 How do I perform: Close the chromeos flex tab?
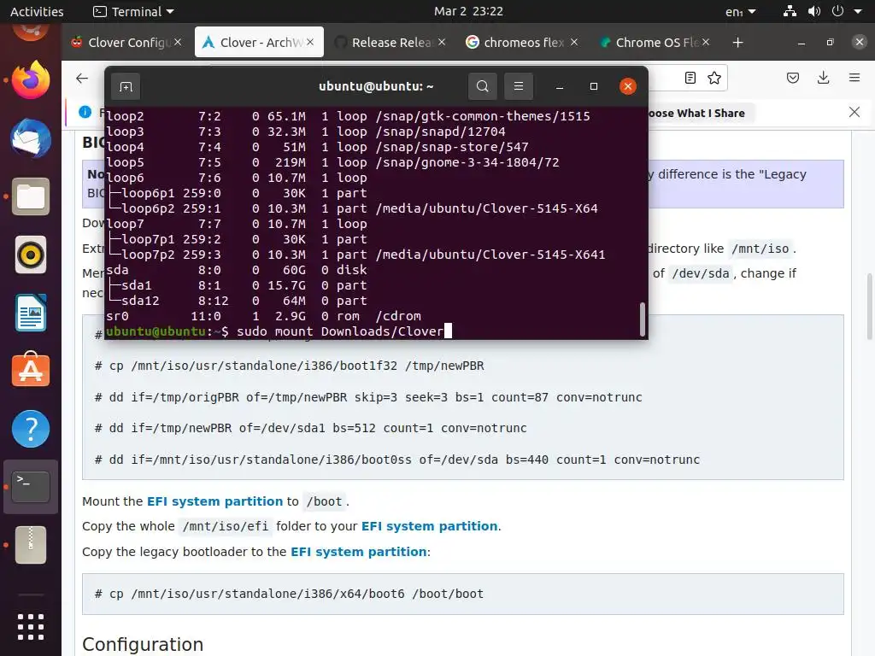tap(573, 43)
